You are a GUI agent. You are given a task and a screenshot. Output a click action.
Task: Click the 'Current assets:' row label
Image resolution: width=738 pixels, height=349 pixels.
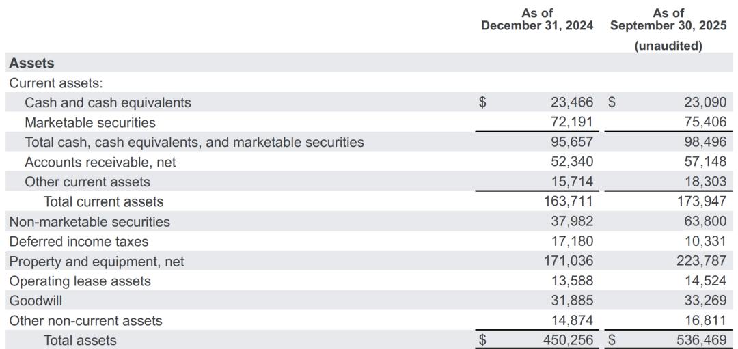[56, 83]
